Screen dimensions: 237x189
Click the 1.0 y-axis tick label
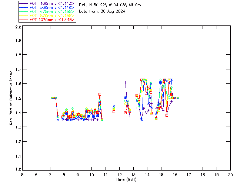[18, 169]
